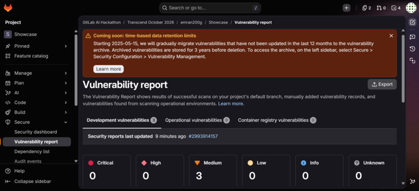Click sidebar scroll up arrow
This screenshot has width=419, height=191.
[x=76, y=32]
